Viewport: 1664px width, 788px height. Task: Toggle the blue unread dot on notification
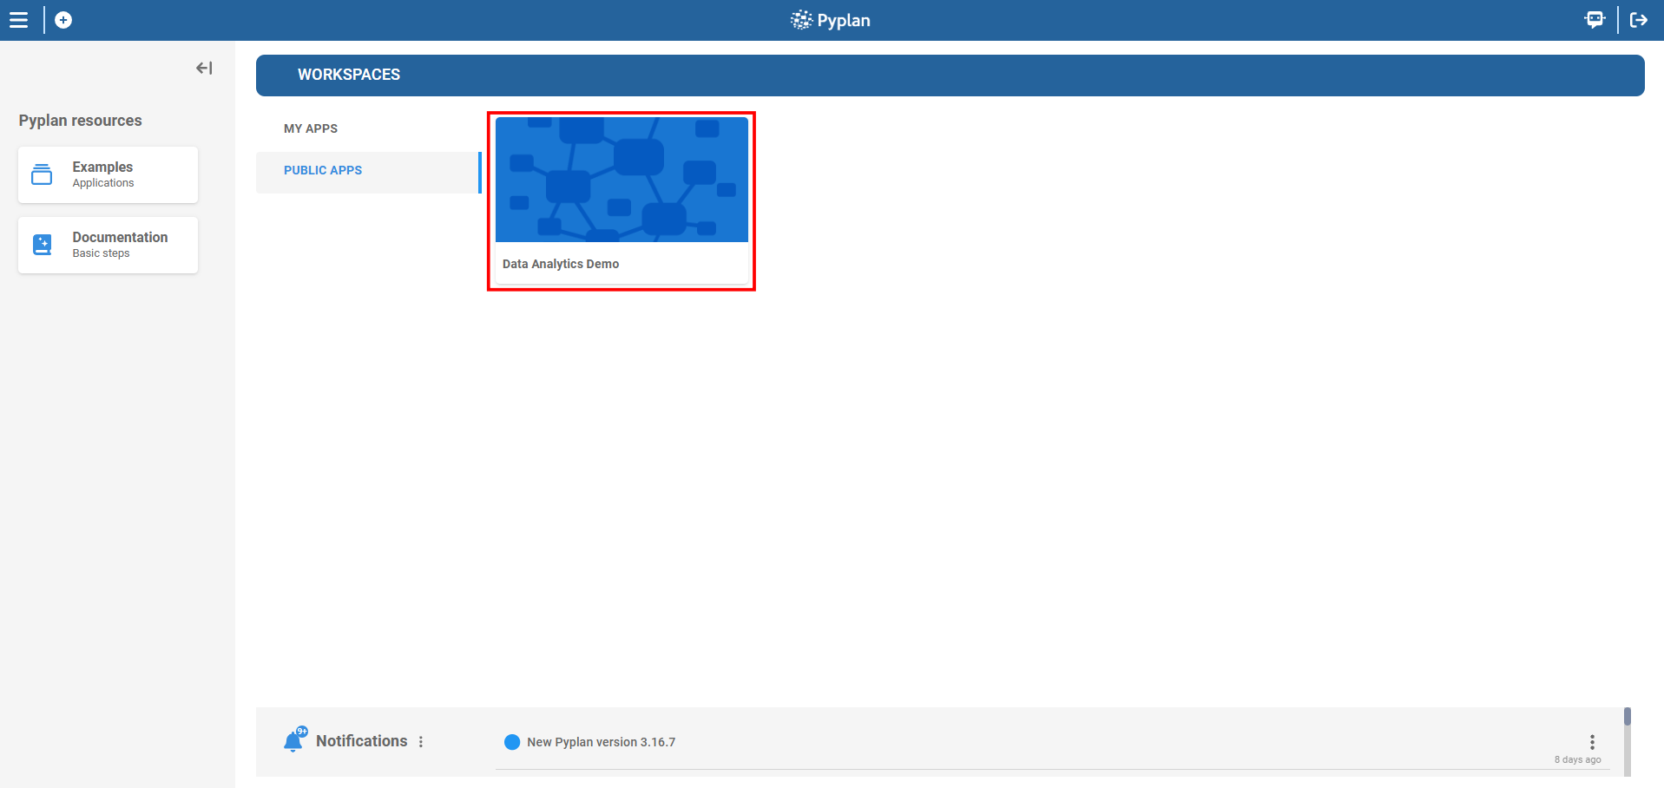pos(512,742)
